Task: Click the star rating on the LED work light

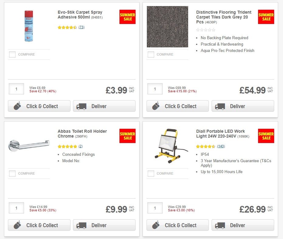Action: pos(206,146)
